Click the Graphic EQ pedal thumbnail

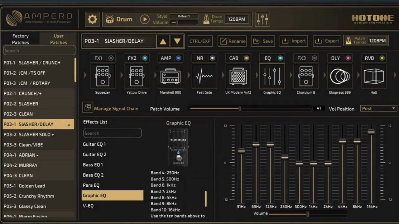(178, 147)
